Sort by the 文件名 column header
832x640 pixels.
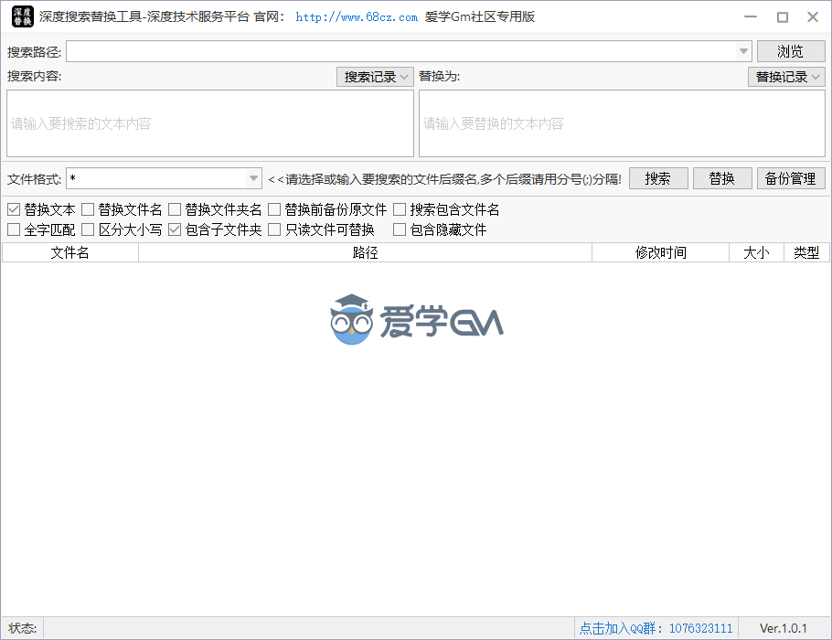point(69,252)
